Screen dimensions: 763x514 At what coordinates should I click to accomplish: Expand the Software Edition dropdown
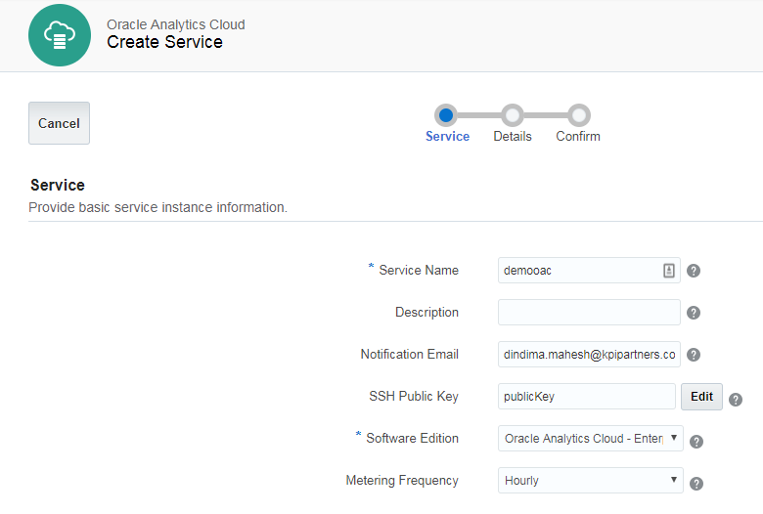point(590,439)
